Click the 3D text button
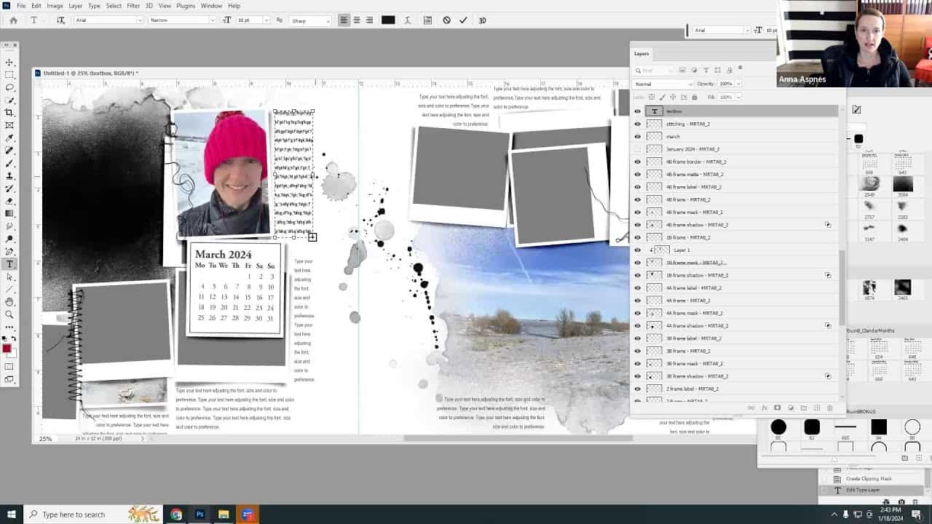The height and width of the screenshot is (524, 932). coord(482,20)
